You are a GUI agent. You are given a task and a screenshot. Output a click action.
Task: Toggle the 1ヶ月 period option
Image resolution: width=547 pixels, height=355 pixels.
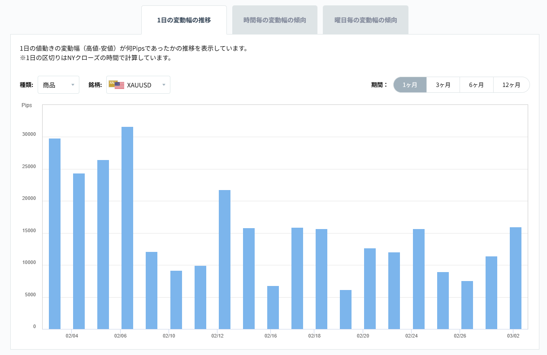409,84
